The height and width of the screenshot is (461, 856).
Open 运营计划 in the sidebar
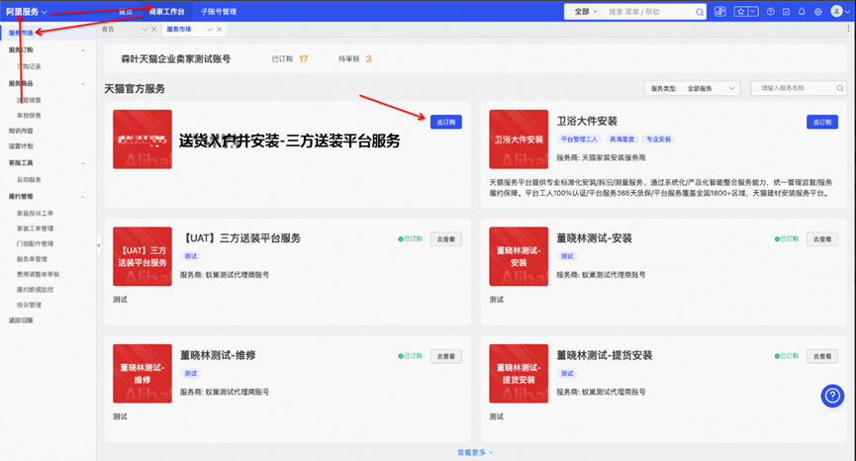click(21, 146)
